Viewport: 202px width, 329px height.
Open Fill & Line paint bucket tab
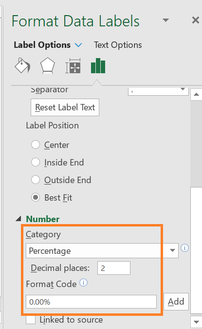tap(22, 66)
